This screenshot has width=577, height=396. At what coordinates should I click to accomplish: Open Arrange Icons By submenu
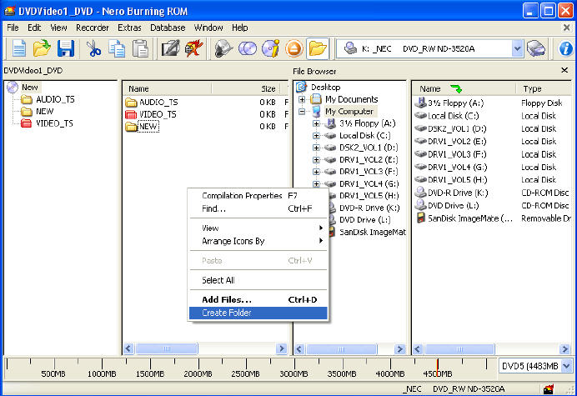coord(258,241)
